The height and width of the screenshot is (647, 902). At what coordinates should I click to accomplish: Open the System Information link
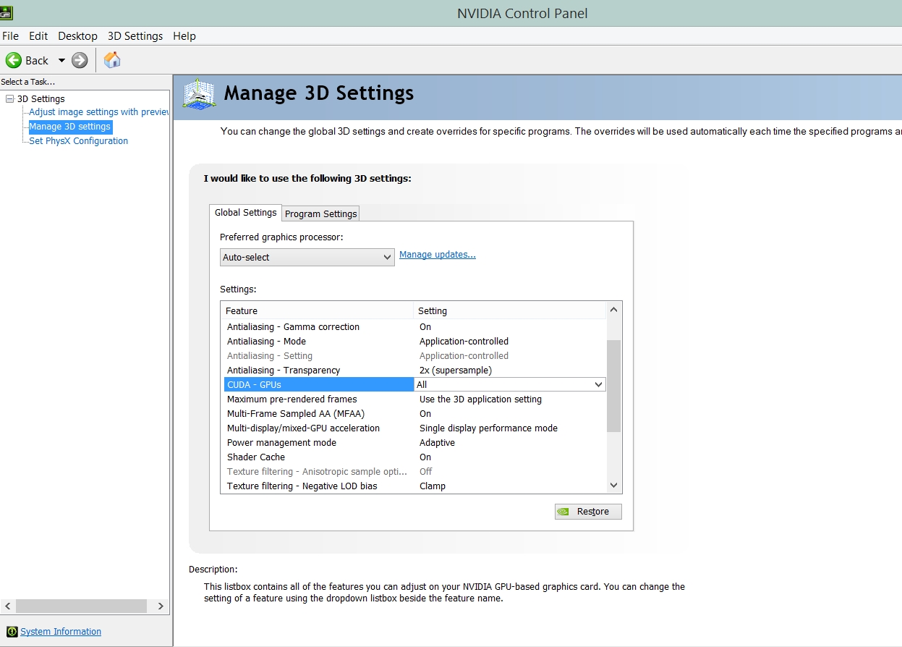pyautogui.click(x=61, y=632)
